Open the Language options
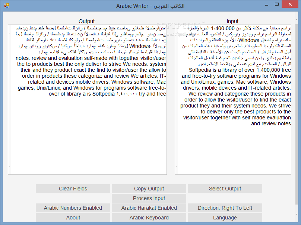Image resolution: width=301 pixels, height=225 pixels. pos(225,218)
